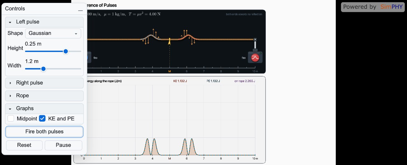Click the 'fire' label beside the red button

pyautogui.click(x=244, y=58)
